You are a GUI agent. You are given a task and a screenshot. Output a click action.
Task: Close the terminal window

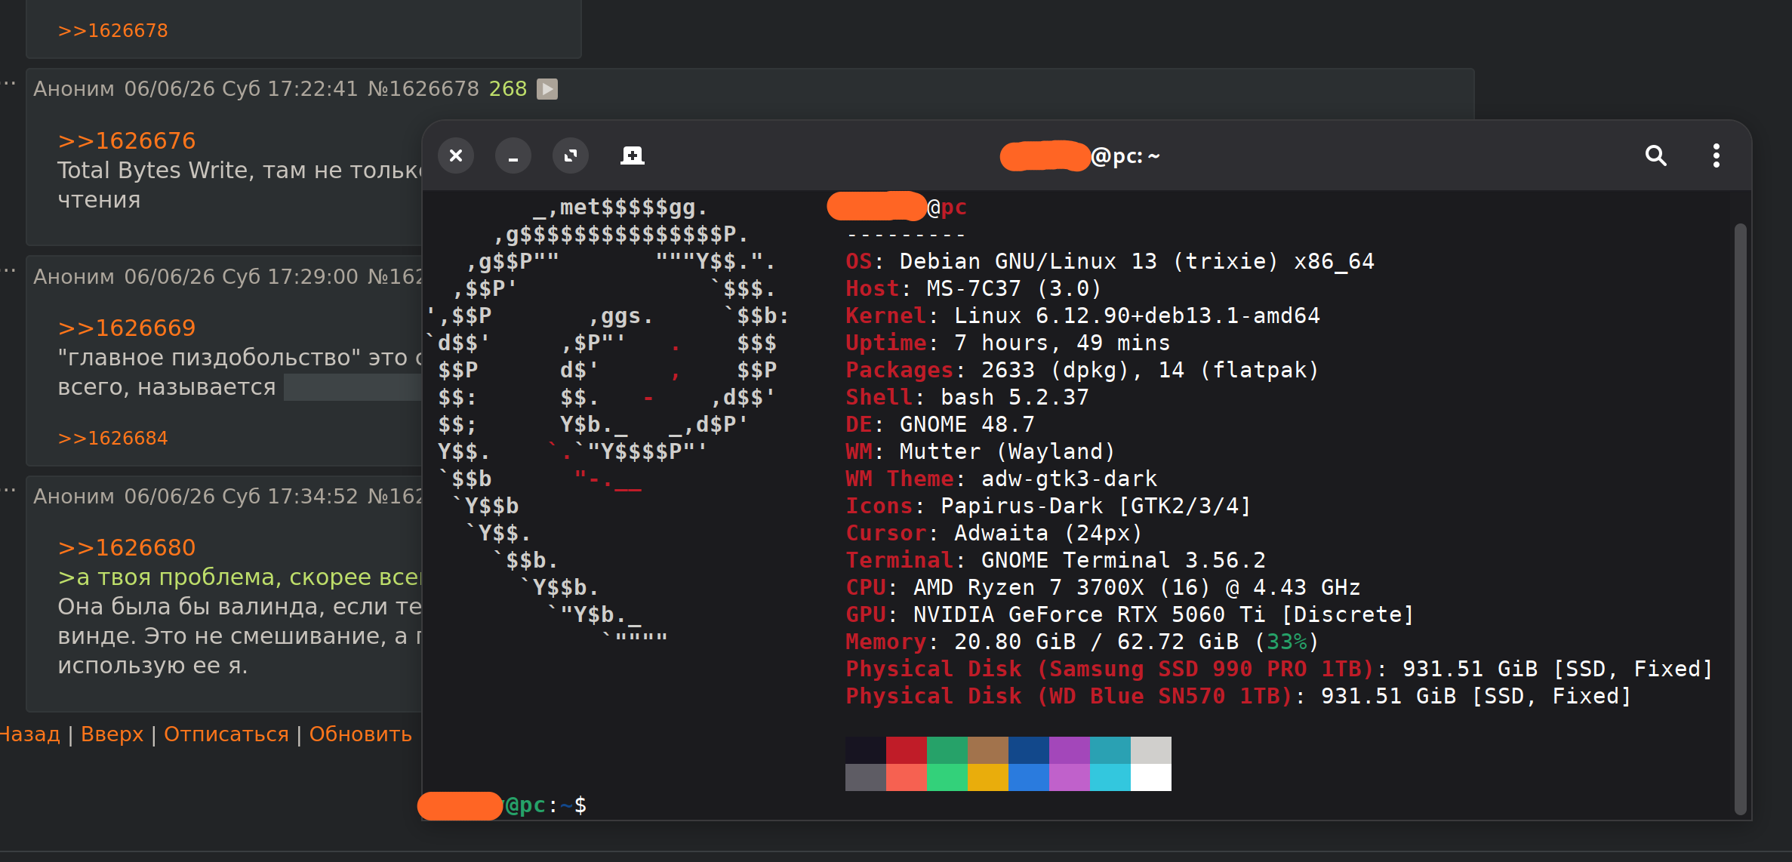coord(456,155)
